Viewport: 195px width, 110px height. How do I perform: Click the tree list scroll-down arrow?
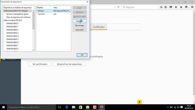(33, 50)
